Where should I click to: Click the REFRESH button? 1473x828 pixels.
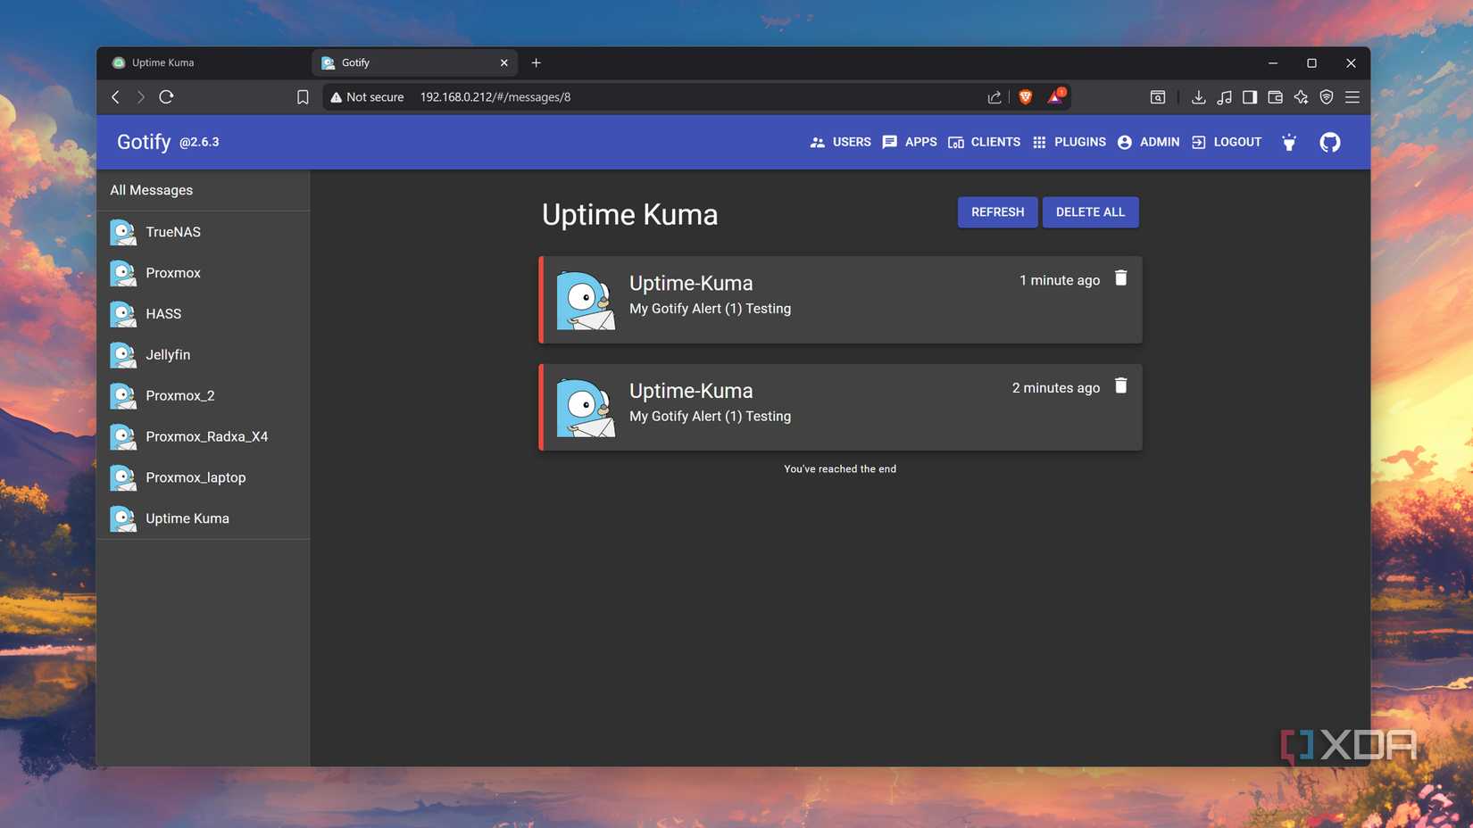(x=997, y=211)
